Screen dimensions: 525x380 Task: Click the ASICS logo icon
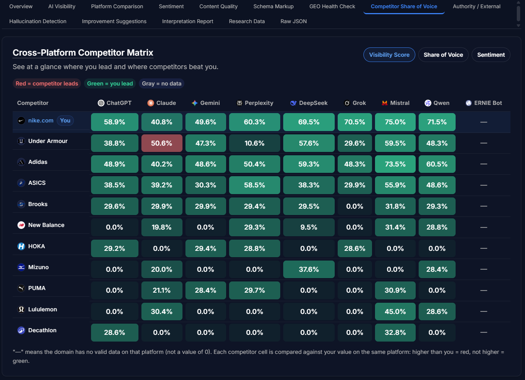click(x=21, y=183)
